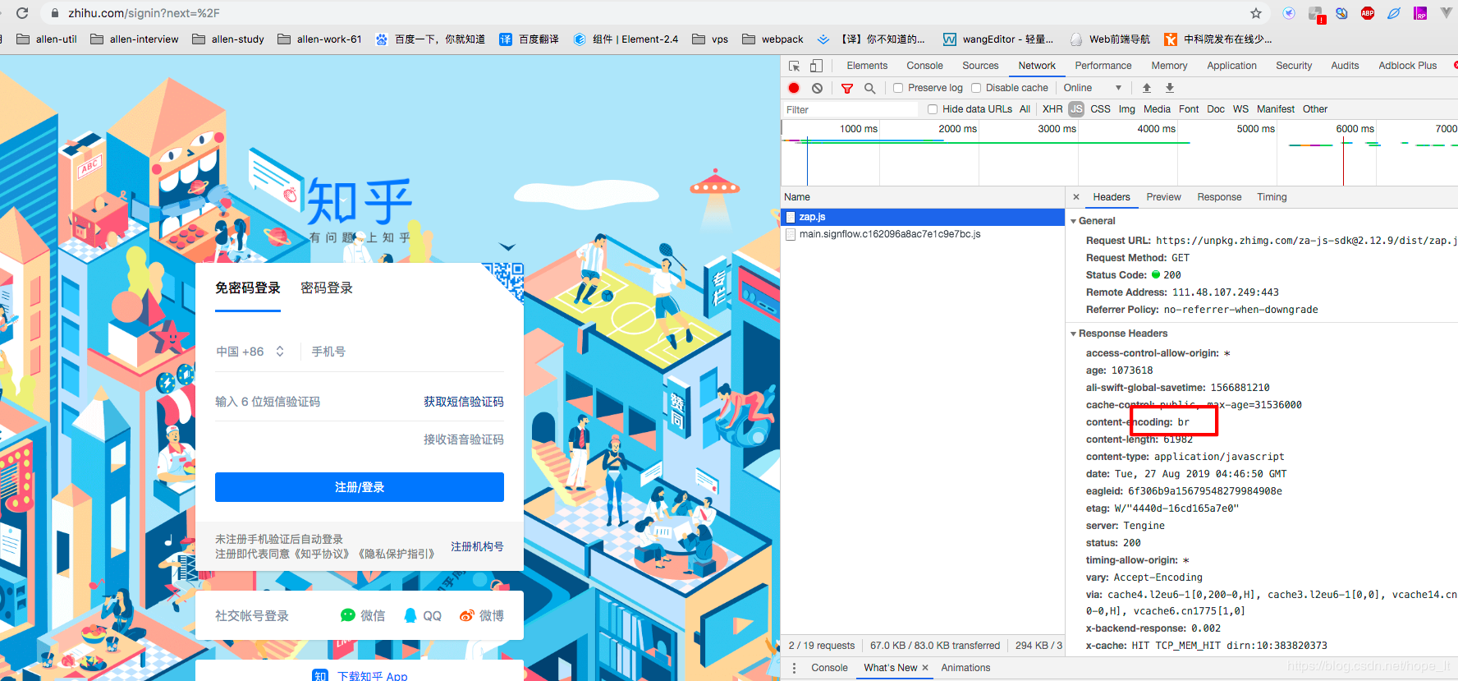Show the Preview tab for zap.js

click(1163, 197)
